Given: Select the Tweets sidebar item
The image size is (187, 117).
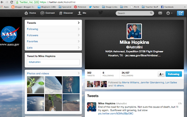Looking at the screenshot, I should pyautogui.click(x=53, y=23).
